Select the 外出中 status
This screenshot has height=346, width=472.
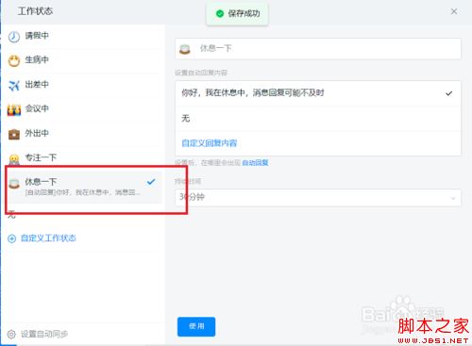[x=84, y=134]
